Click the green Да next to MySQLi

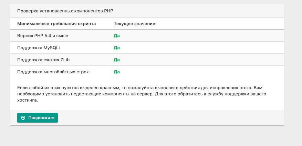[117, 48]
